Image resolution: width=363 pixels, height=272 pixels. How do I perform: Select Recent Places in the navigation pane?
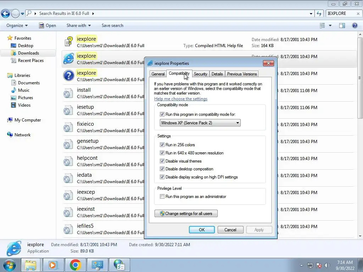click(x=30, y=60)
